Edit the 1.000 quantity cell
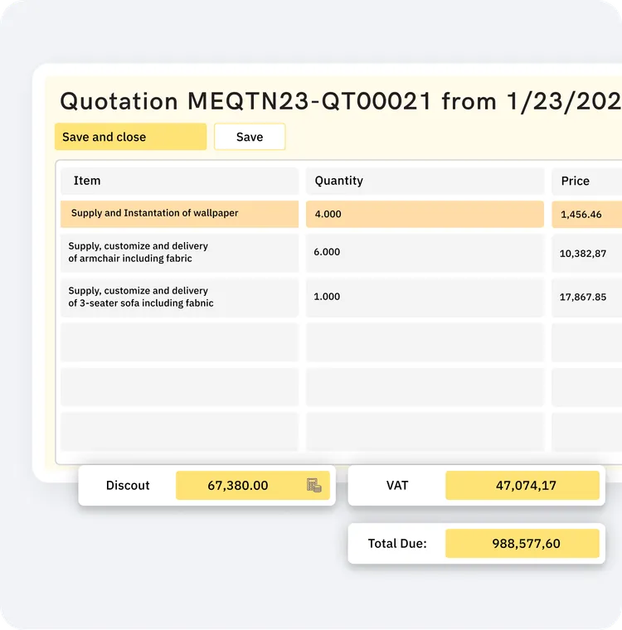 [x=425, y=298]
